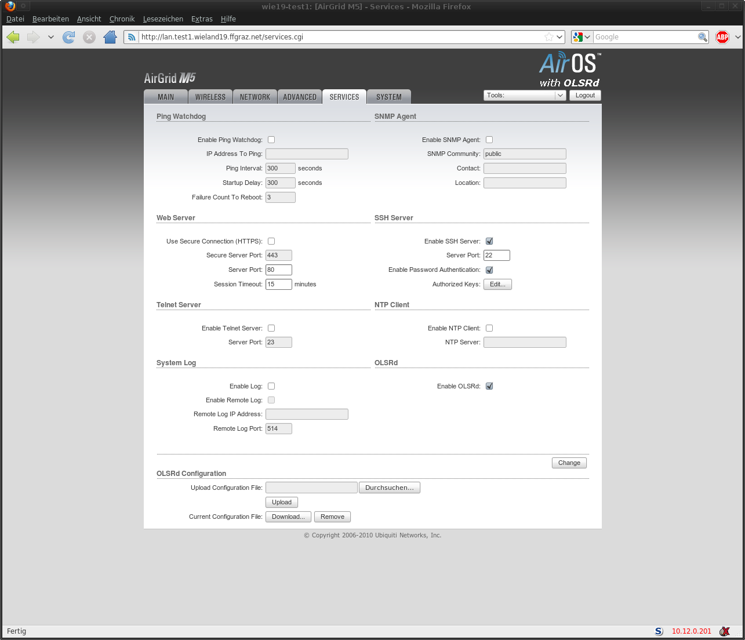Click the Change button
745x640 pixels.
[x=569, y=463]
